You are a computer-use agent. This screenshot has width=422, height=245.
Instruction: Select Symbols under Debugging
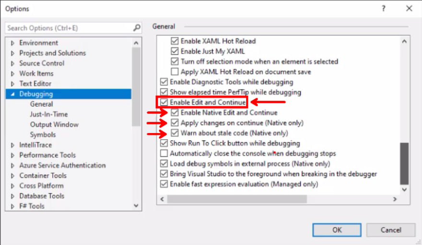pos(43,135)
